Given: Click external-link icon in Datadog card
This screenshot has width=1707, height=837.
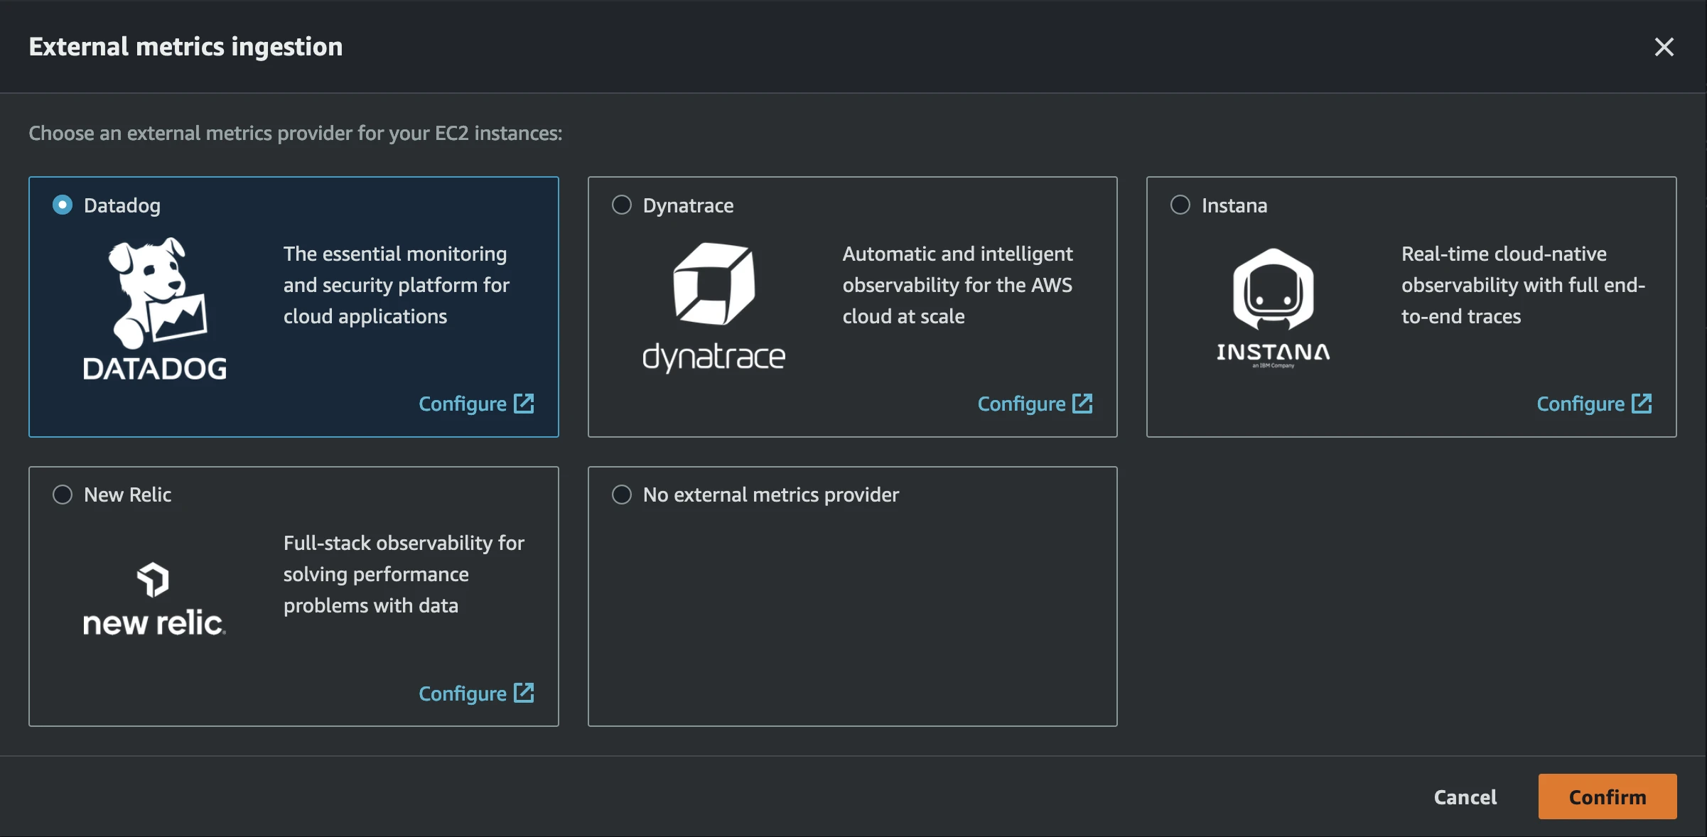Looking at the screenshot, I should 524,404.
